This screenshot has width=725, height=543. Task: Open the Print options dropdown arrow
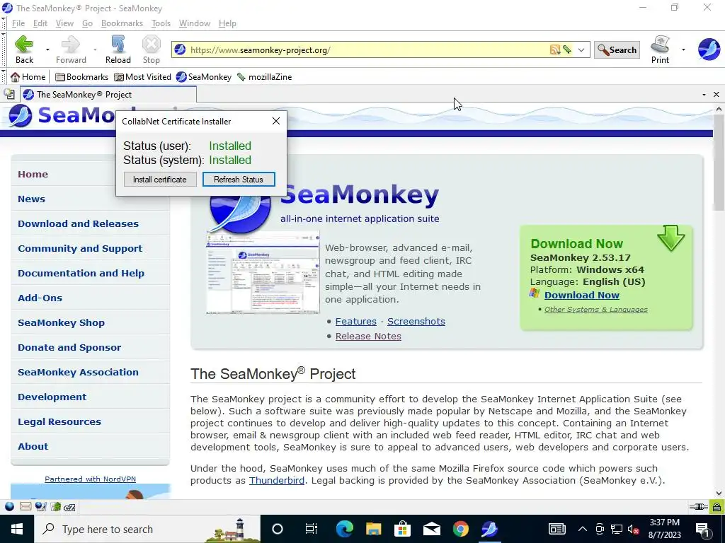(x=683, y=49)
